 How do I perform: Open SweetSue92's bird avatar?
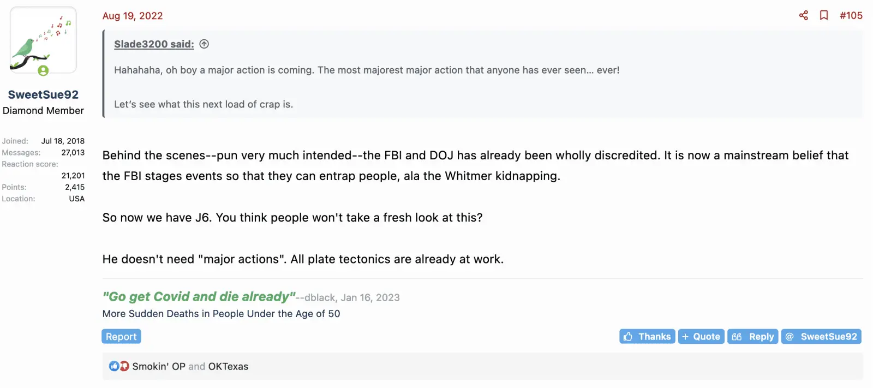[43, 40]
